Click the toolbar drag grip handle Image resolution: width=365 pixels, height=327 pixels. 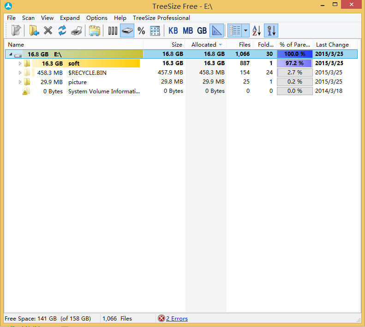(x=6, y=30)
